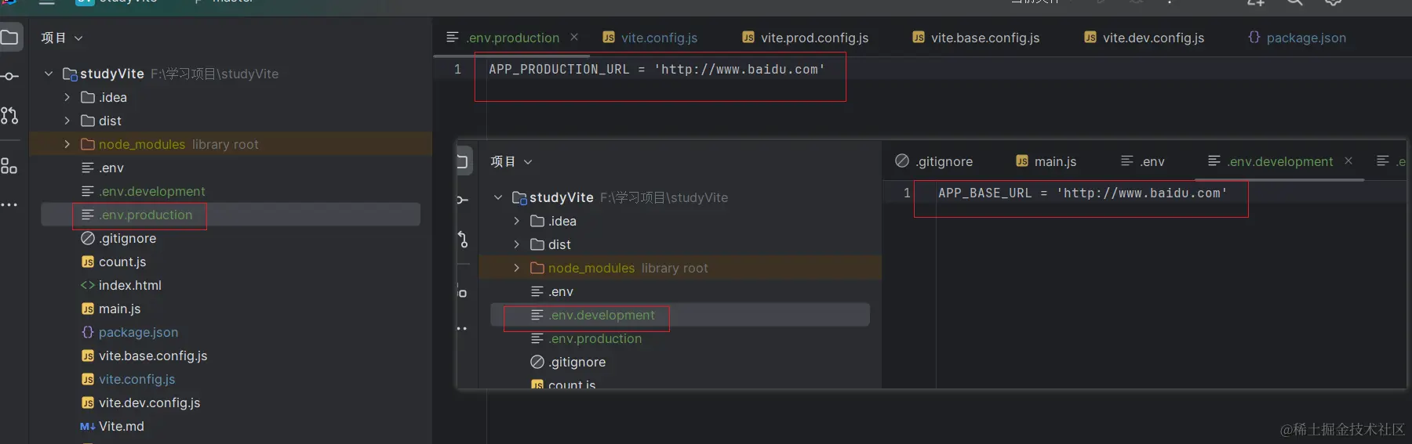Switch to the vite.config.js editor tab

pos(650,38)
